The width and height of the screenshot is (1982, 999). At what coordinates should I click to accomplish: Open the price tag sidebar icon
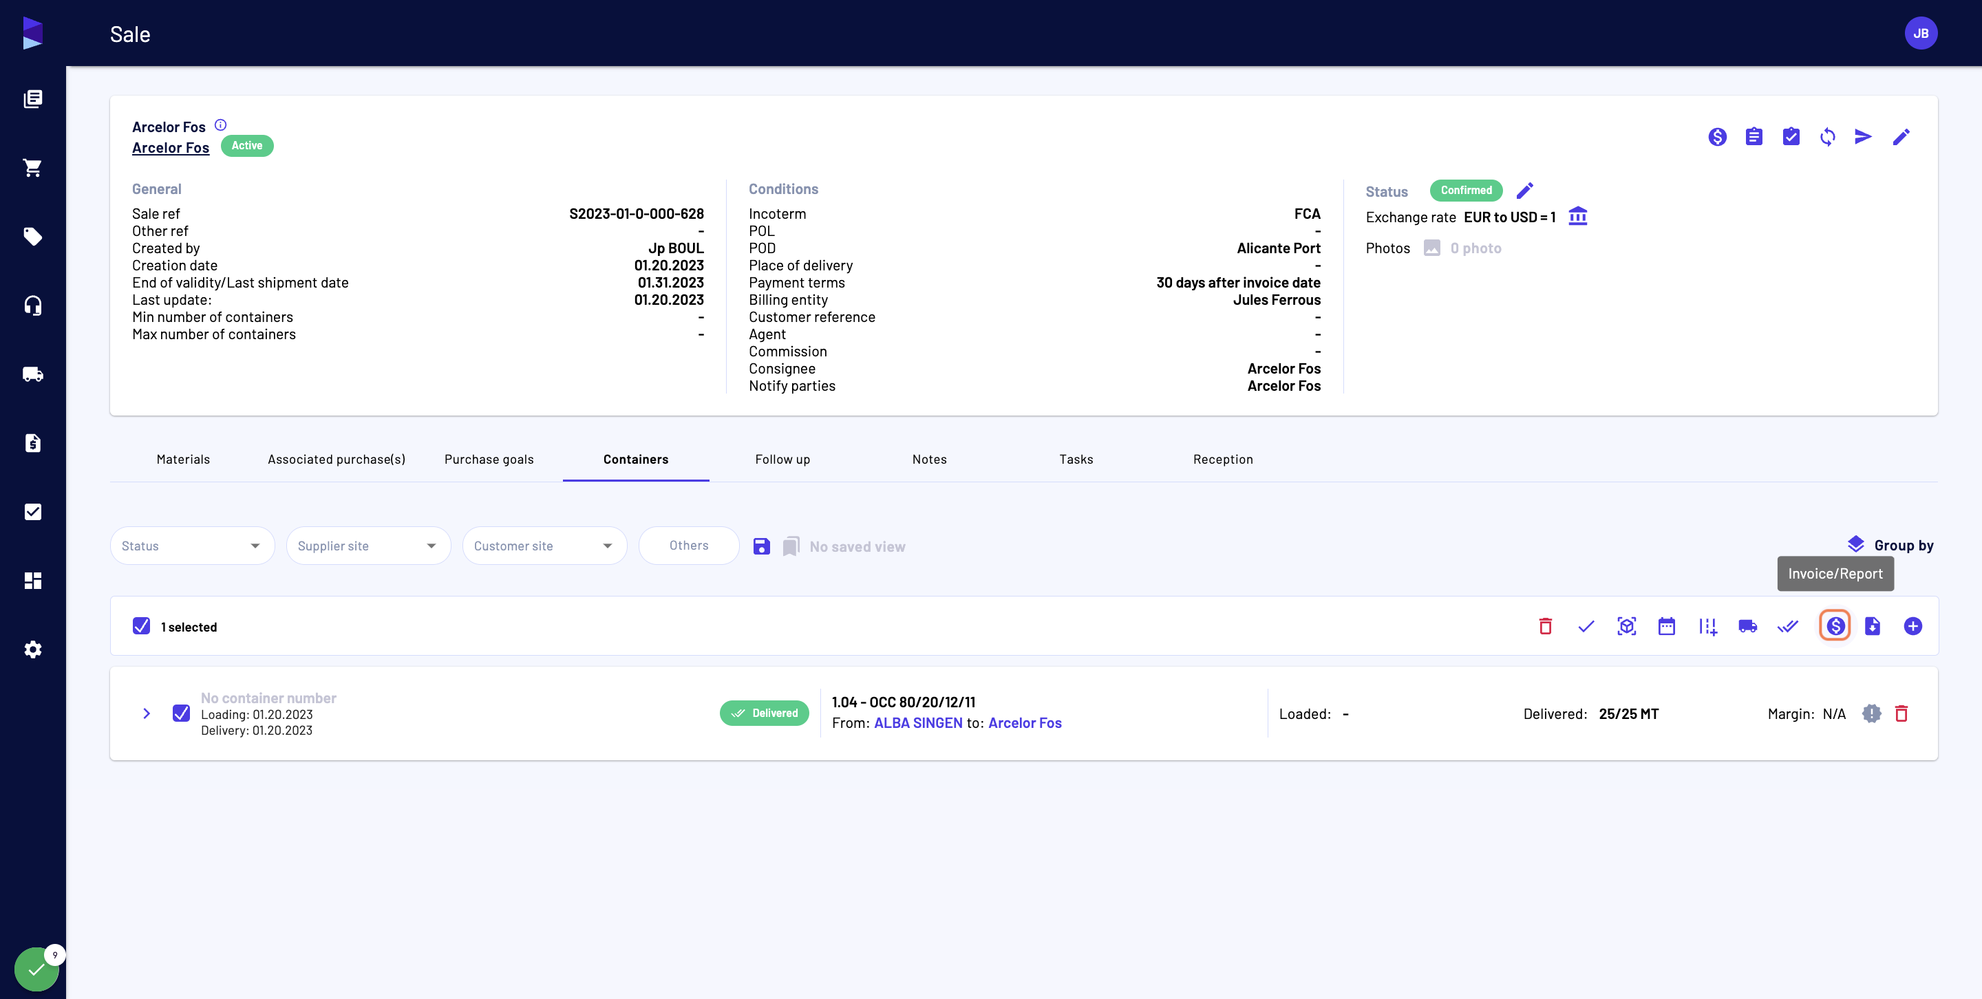[32, 236]
